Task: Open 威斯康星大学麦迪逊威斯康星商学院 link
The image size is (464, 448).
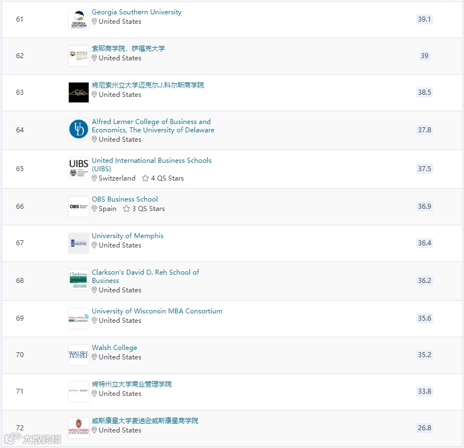Action: click(x=145, y=421)
